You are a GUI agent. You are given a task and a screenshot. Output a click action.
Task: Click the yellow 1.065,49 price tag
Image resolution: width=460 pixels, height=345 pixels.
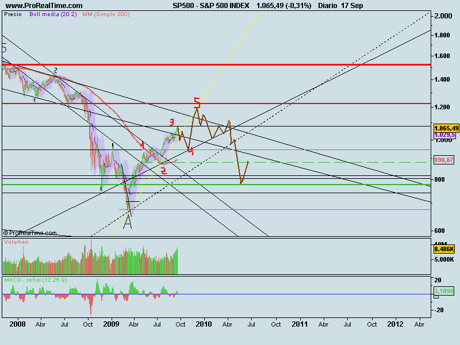[x=446, y=128]
